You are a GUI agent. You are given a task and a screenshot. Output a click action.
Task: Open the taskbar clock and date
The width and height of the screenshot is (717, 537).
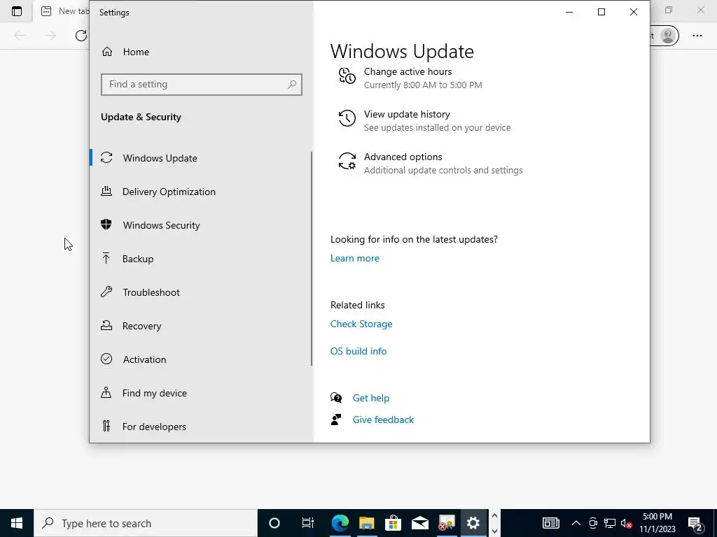657,523
